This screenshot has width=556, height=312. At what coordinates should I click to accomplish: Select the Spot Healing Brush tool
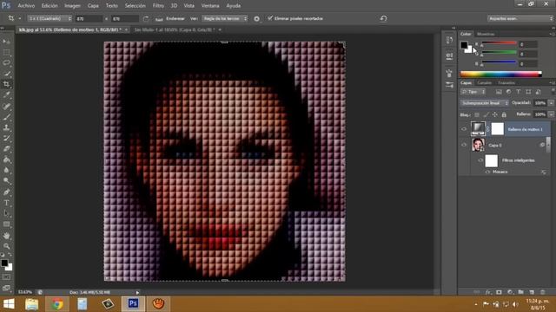coord(6,106)
